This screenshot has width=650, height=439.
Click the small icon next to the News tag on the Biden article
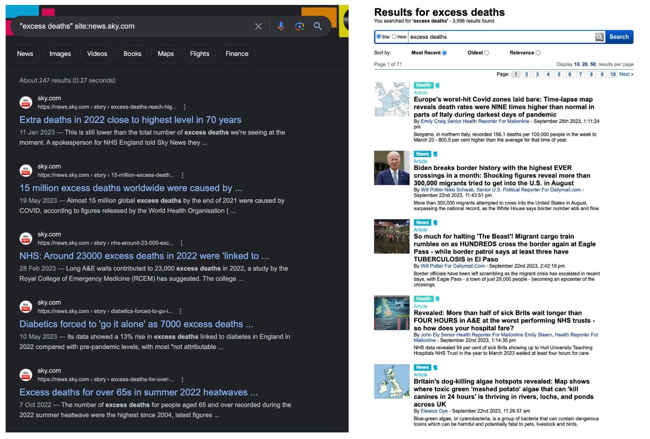[x=435, y=154]
